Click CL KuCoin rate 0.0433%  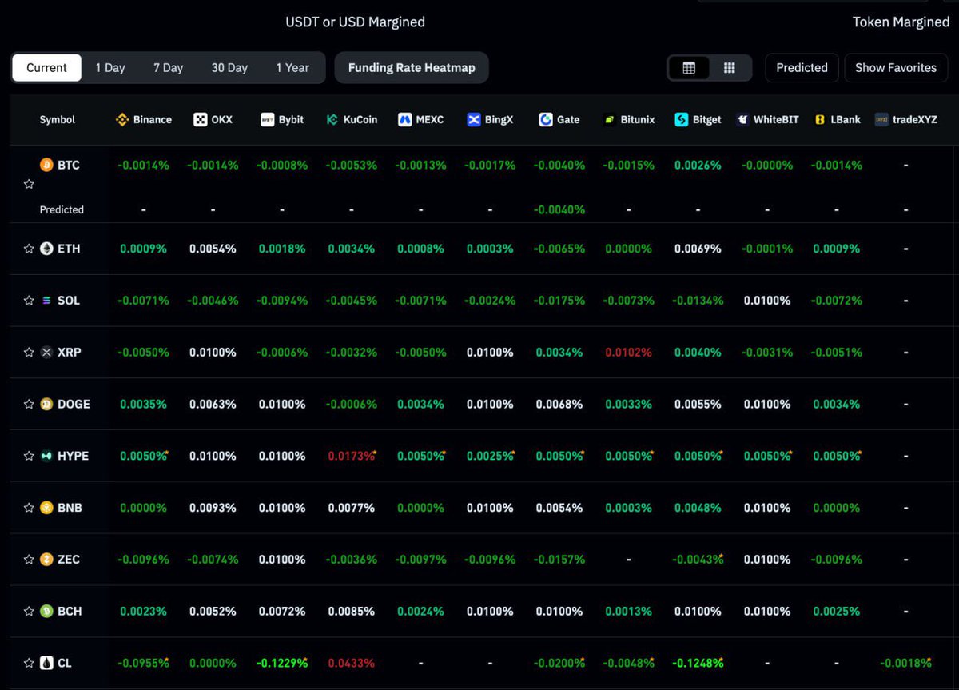[x=351, y=663]
